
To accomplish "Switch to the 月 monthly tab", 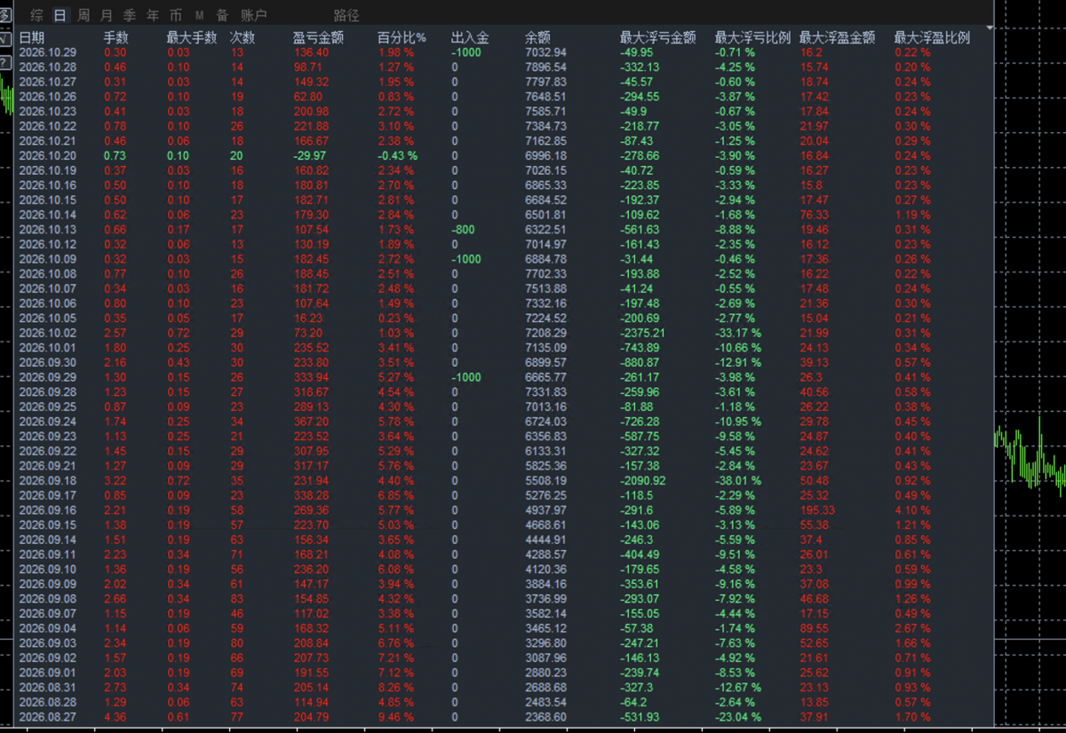I will tap(107, 15).
